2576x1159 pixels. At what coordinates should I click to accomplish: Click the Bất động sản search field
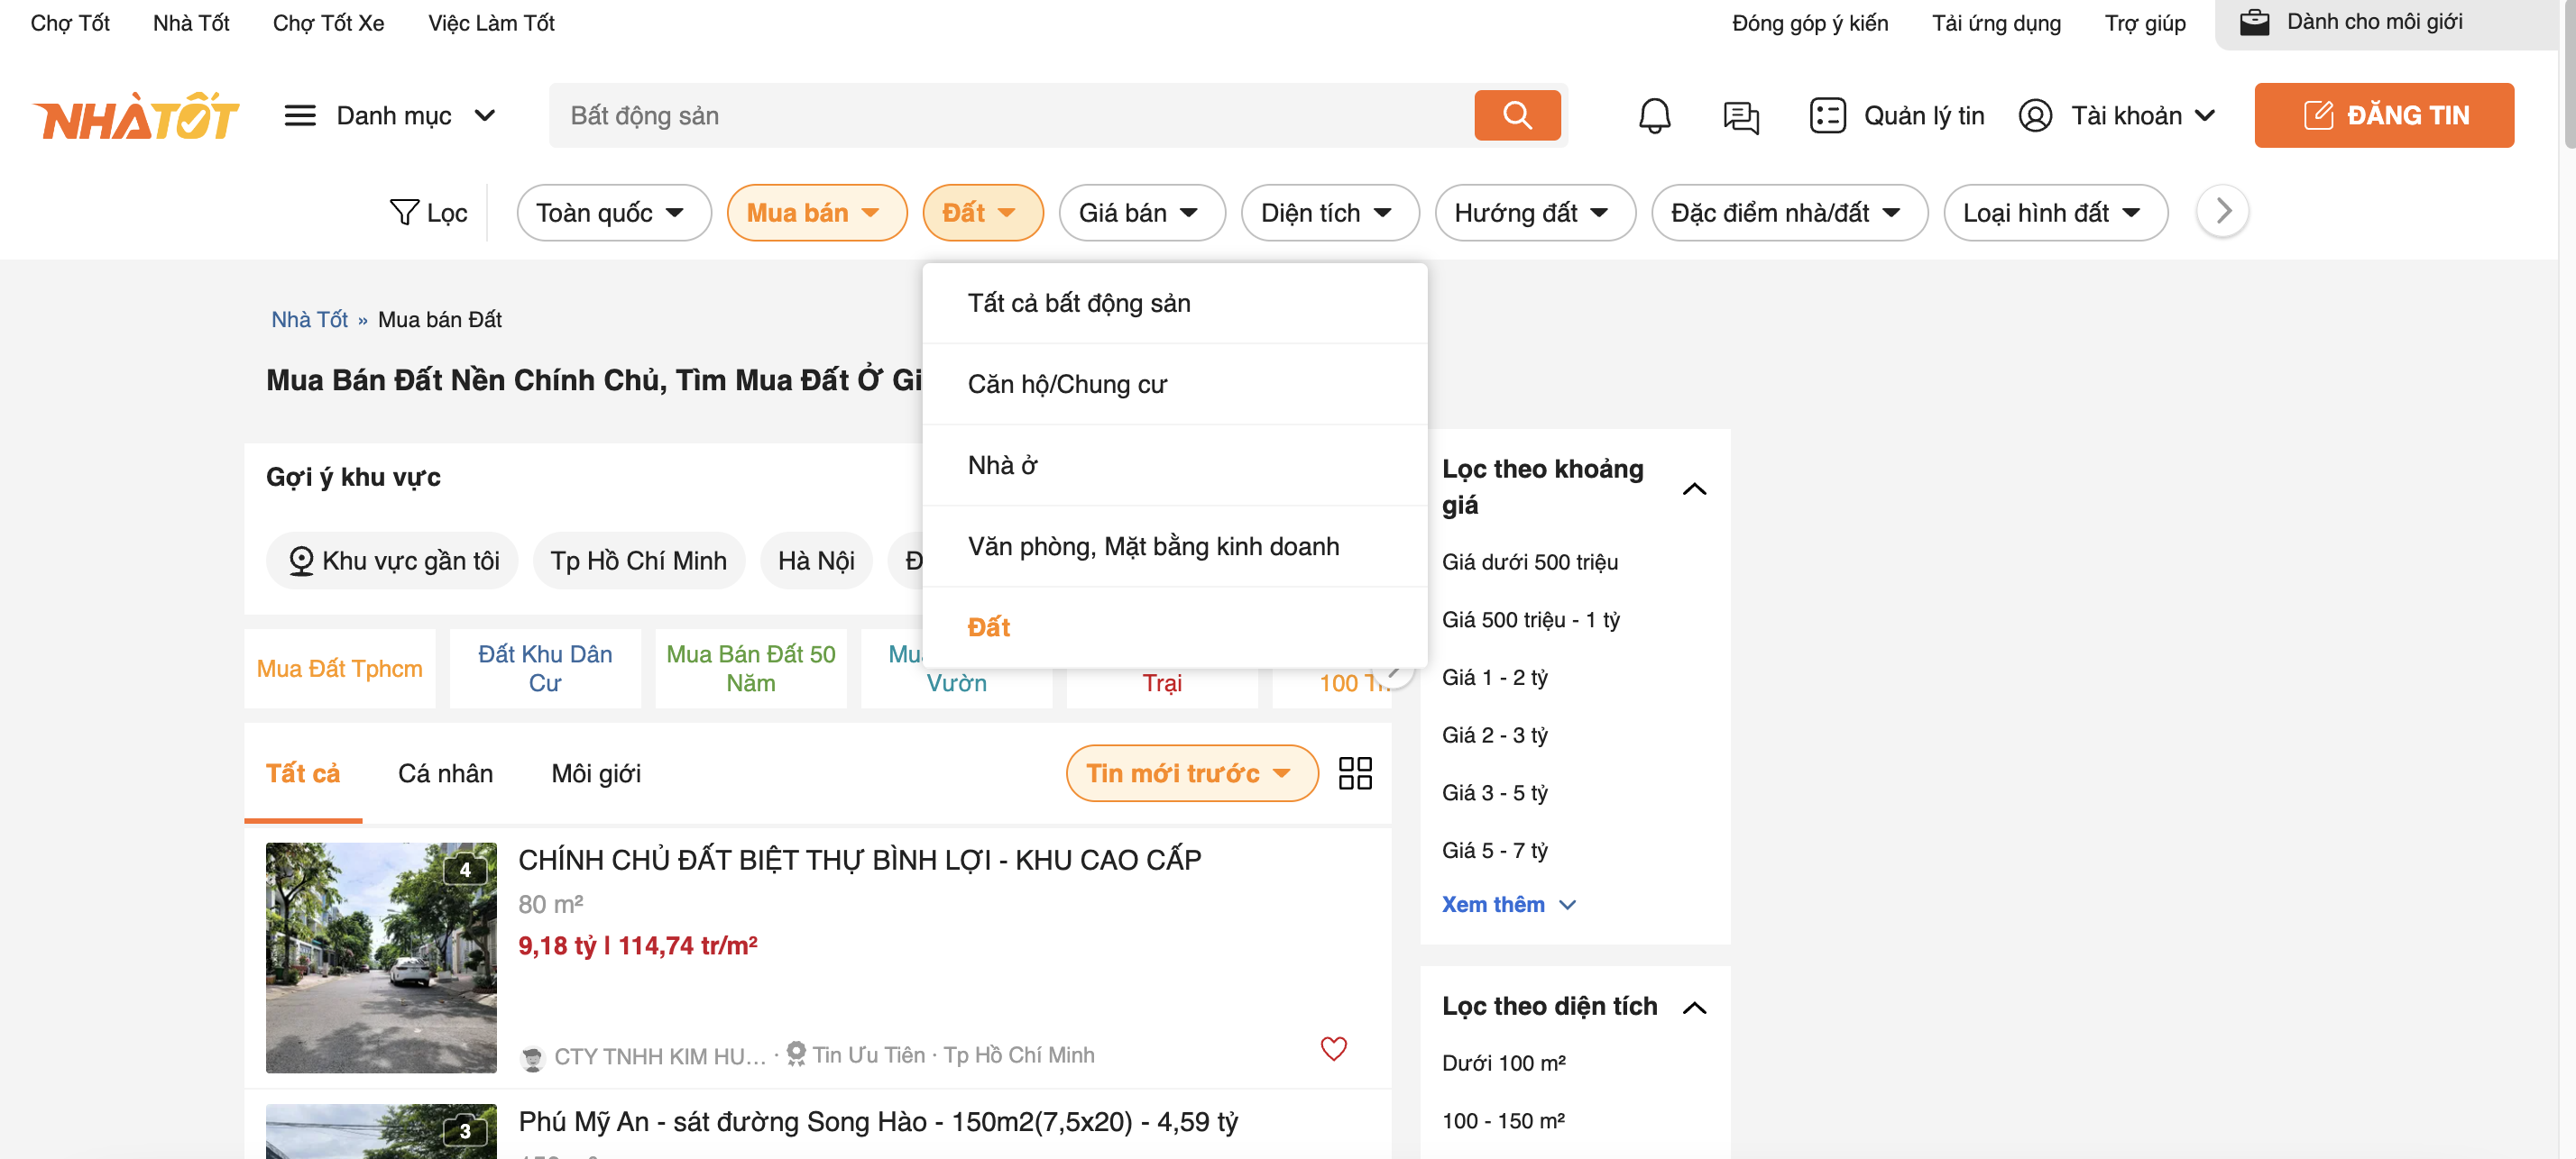pyautogui.click(x=1010, y=116)
